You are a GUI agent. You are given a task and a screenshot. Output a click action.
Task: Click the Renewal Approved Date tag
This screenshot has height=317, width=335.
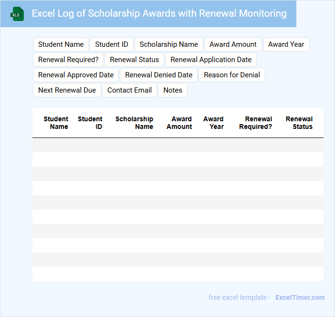point(76,75)
